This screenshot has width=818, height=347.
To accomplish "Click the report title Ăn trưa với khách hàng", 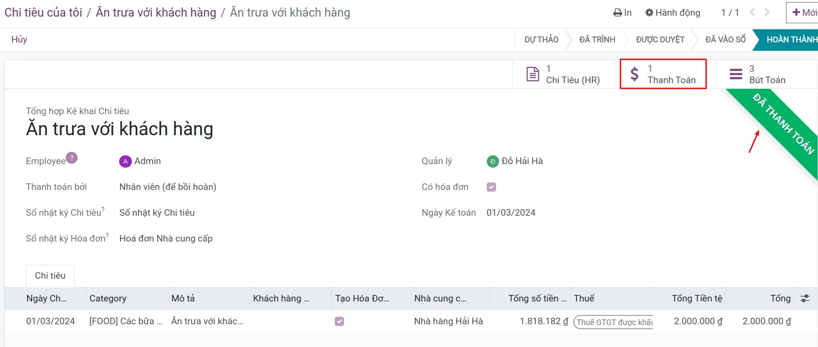I will click(120, 129).
